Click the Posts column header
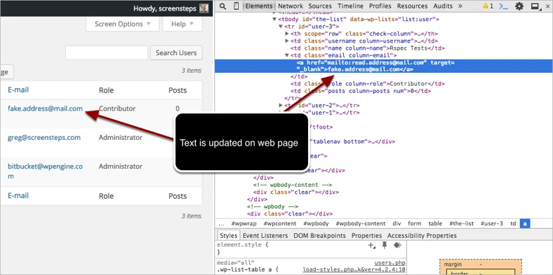Screen dimensions: 553x275 click(x=177, y=90)
